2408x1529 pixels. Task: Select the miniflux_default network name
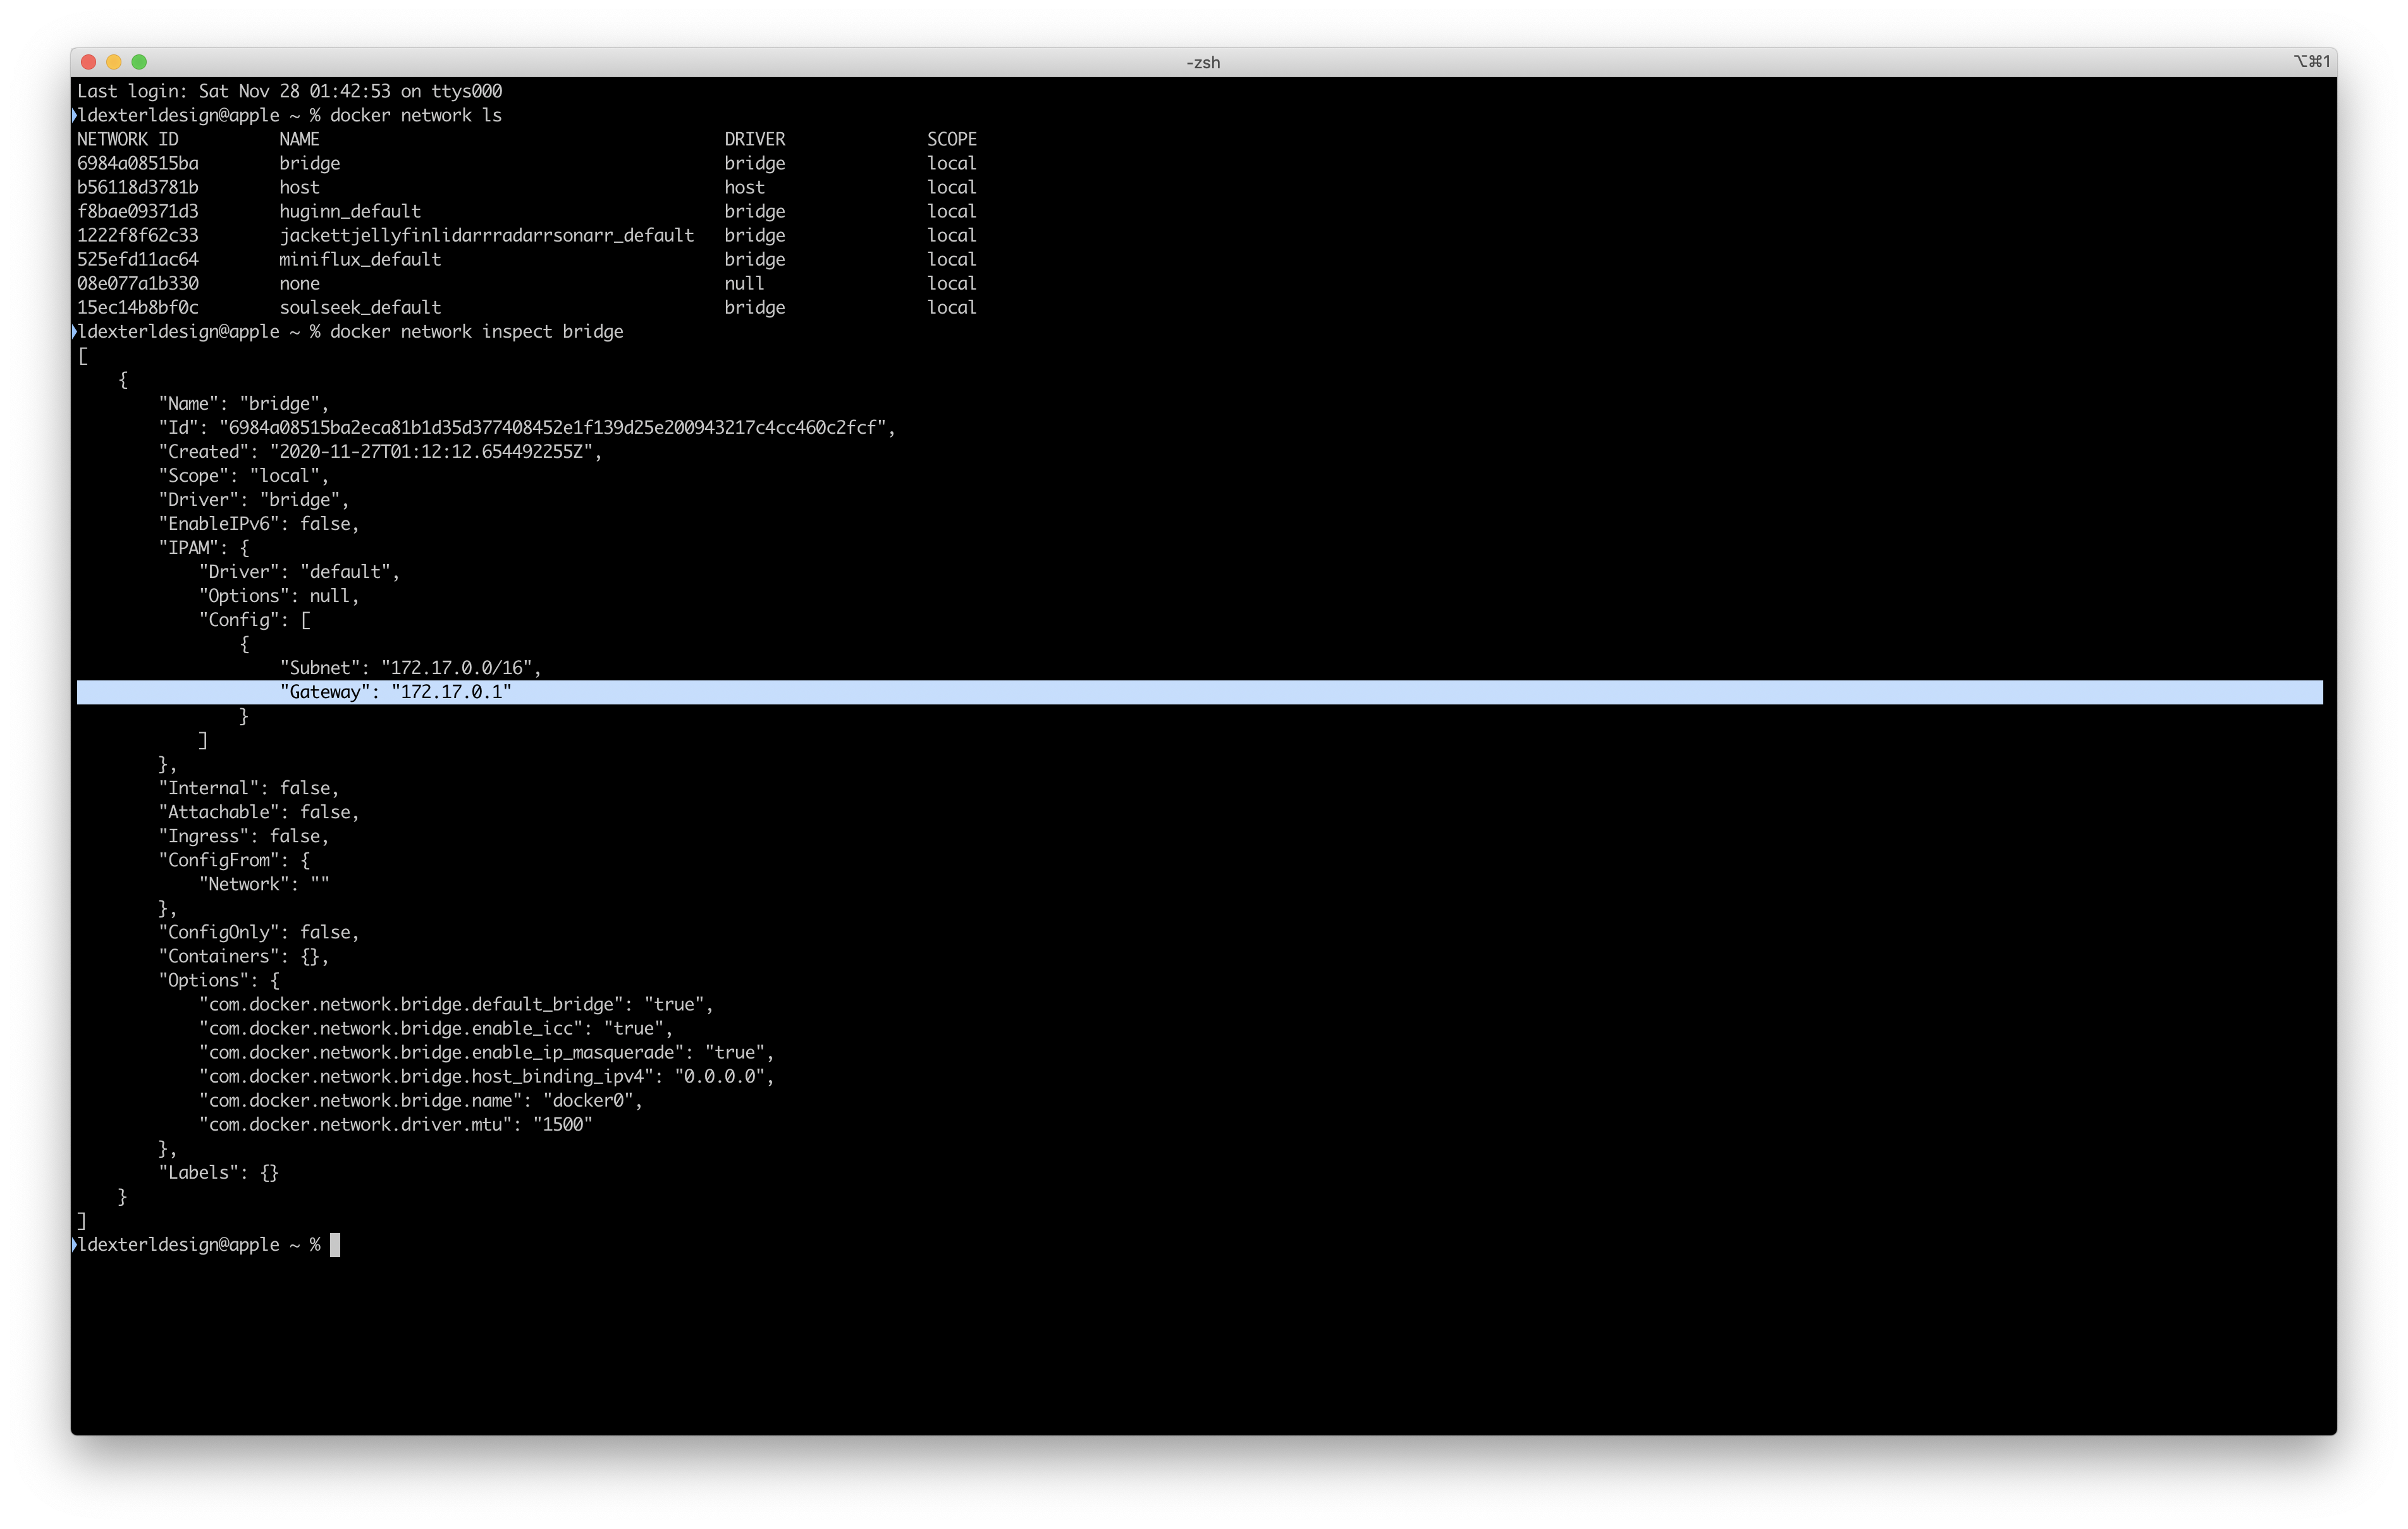(x=360, y=259)
